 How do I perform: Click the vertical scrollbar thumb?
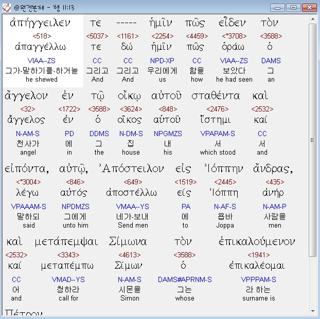[x=313, y=140]
